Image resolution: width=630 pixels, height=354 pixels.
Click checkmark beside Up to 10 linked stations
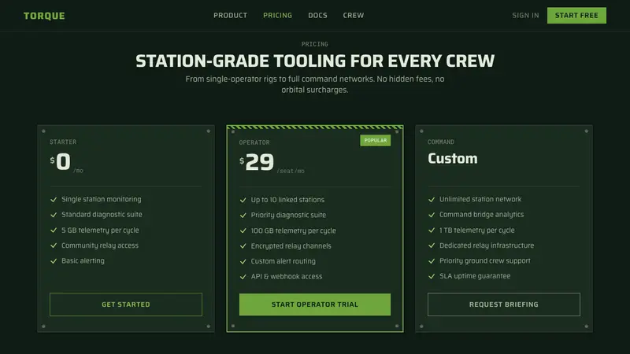point(243,200)
